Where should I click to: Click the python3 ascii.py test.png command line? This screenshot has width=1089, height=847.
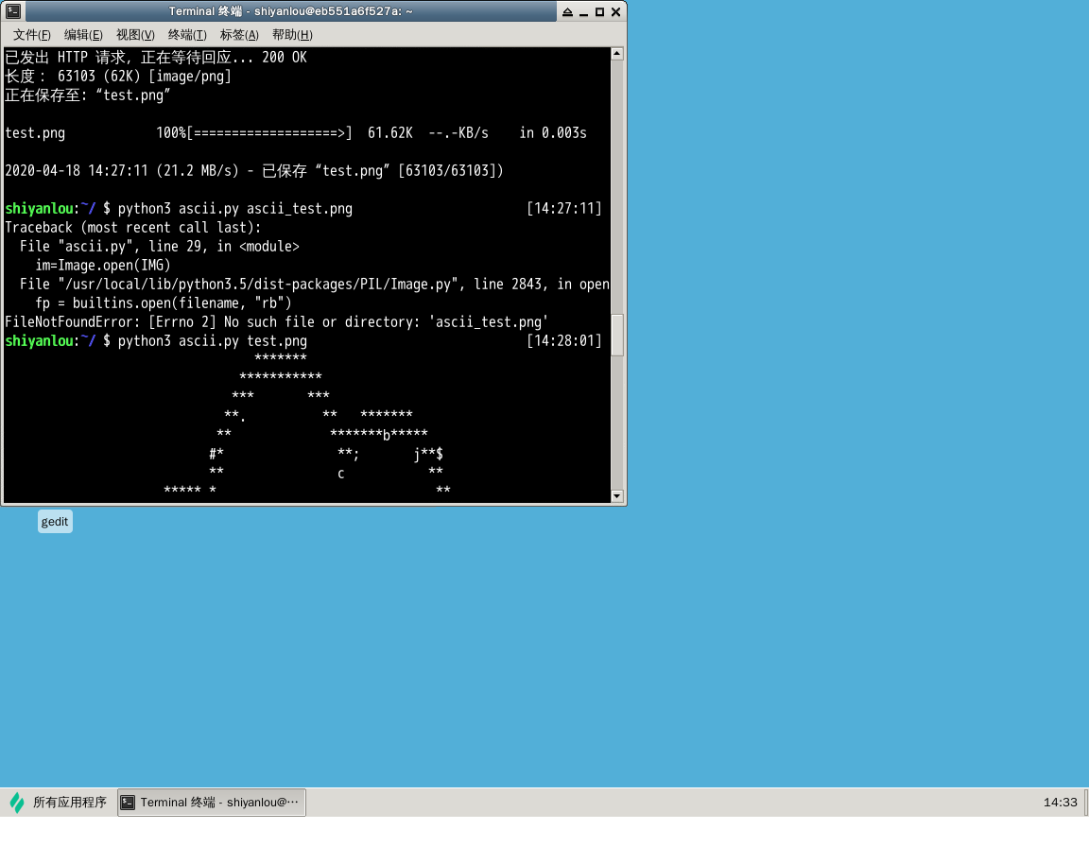[x=212, y=340]
